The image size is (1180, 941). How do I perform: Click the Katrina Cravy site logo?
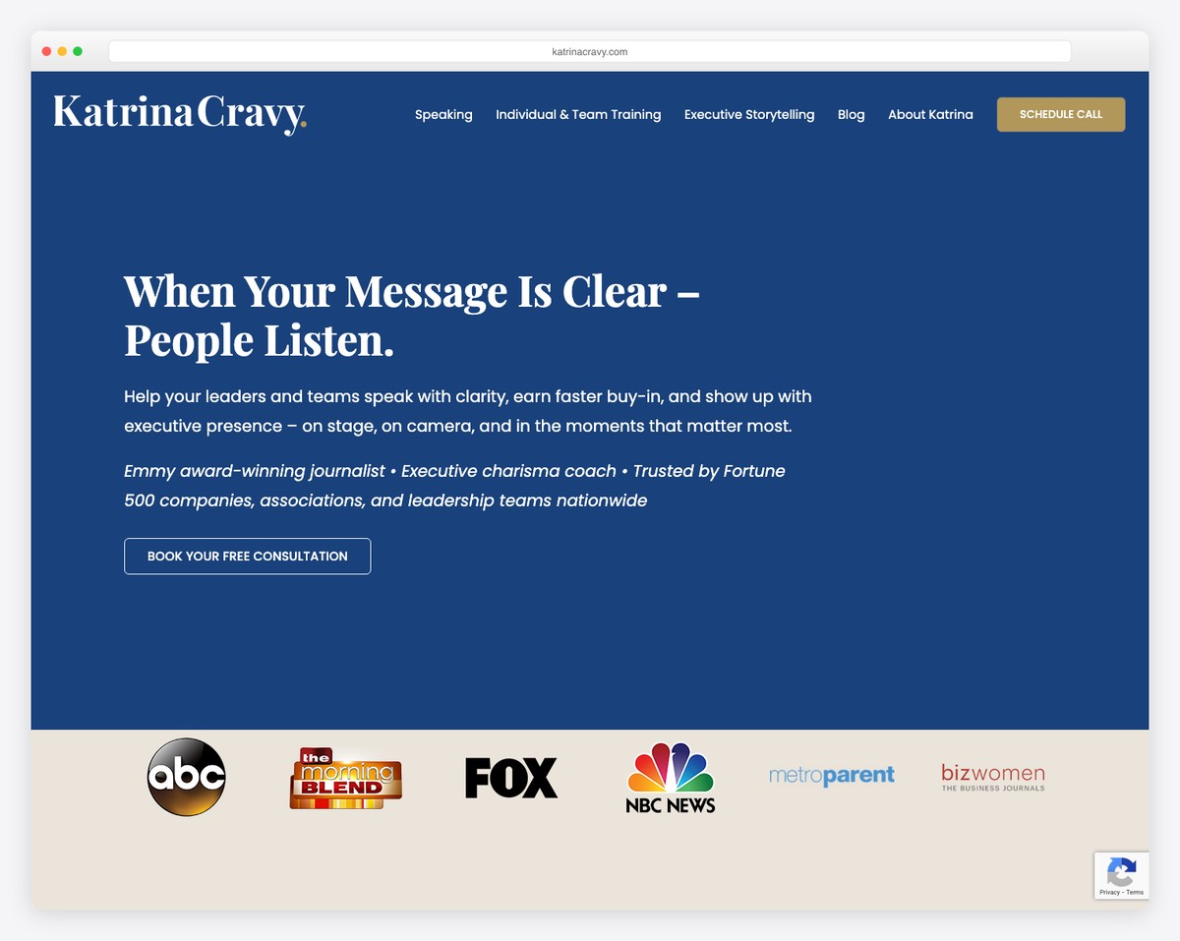click(x=180, y=113)
